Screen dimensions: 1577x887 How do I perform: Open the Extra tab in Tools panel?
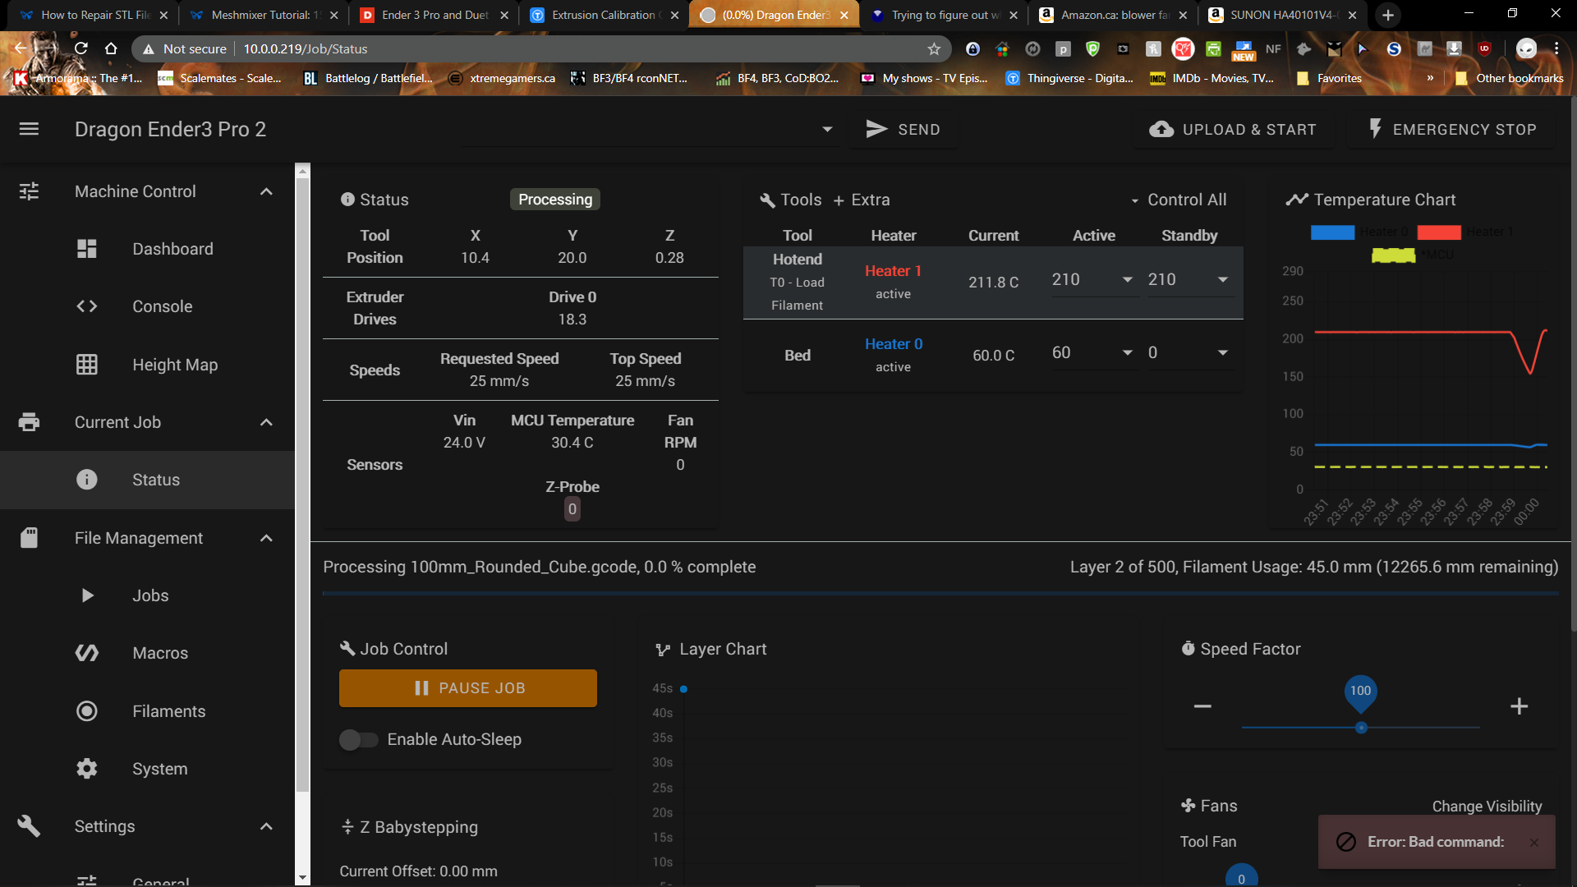(862, 200)
